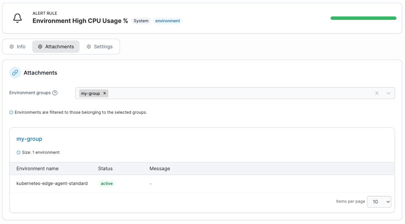Click the ALERT RULE label
405x224 pixels.
tap(45, 13)
